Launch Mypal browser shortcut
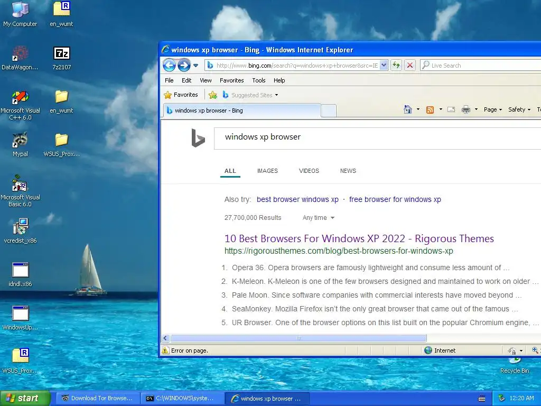Screen dimensions: 541x406 pos(20,144)
